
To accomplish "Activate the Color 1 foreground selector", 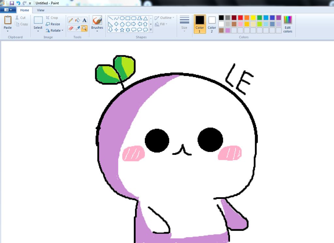I will (200, 24).
